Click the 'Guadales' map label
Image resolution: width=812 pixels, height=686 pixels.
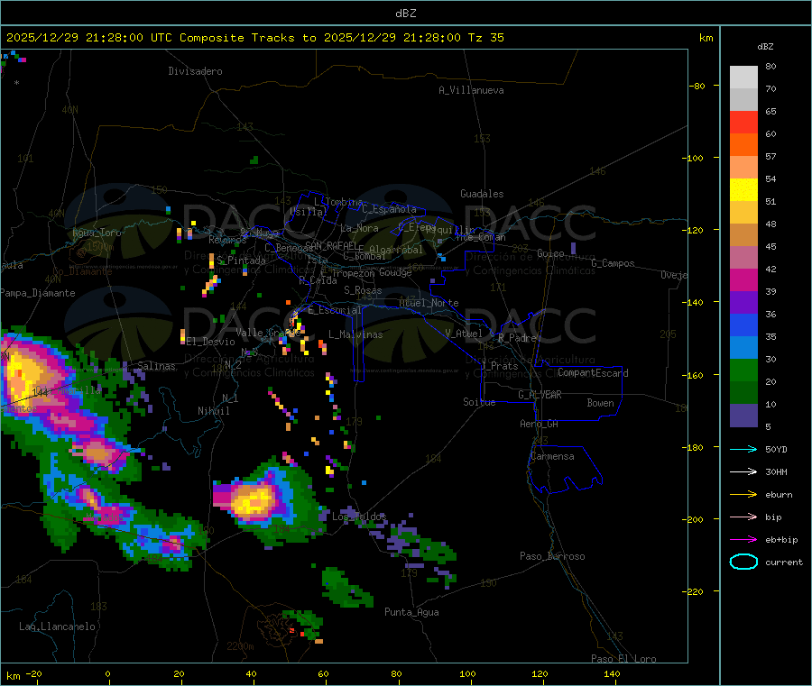[x=482, y=194]
